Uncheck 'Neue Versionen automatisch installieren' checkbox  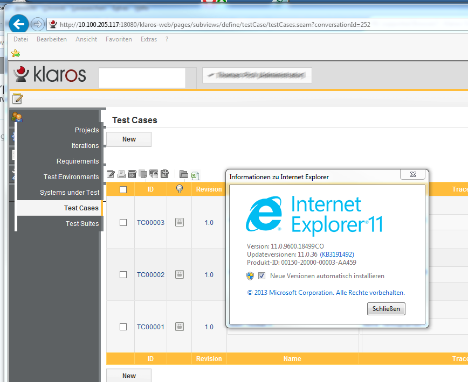262,276
